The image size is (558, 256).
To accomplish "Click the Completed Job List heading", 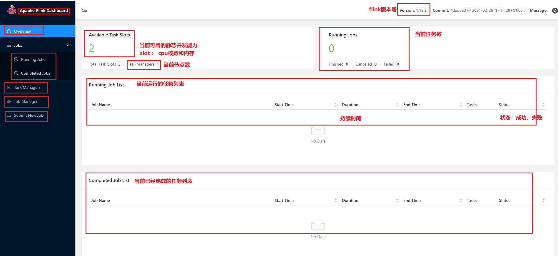I will point(109,180).
